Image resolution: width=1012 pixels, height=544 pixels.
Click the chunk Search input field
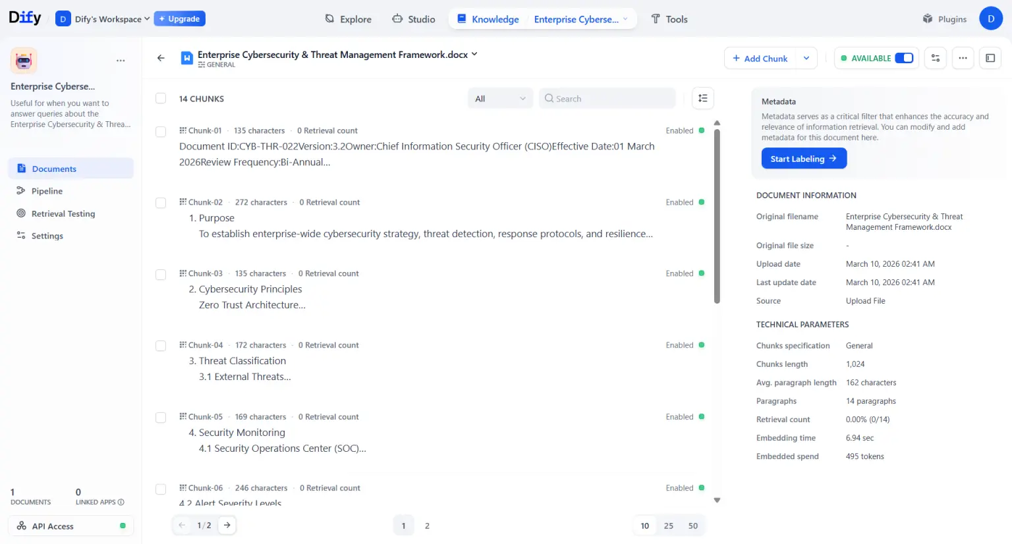pos(607,98)
